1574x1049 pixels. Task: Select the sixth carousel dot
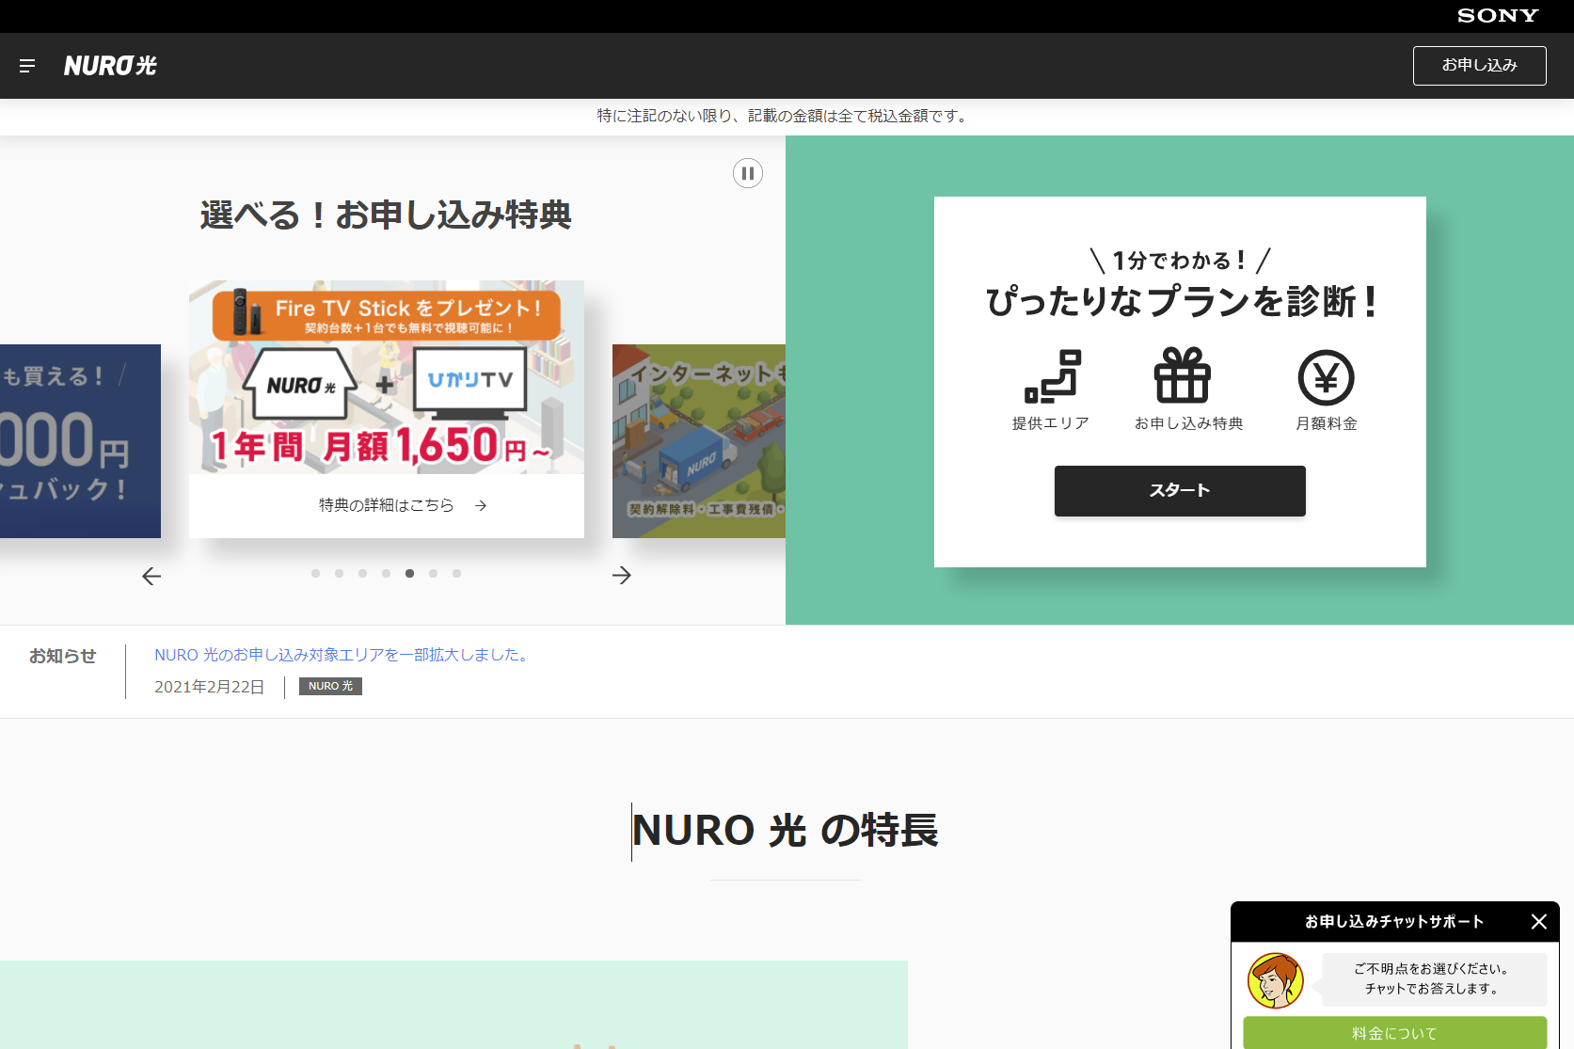pyautogui.click(x=433, y=573)
